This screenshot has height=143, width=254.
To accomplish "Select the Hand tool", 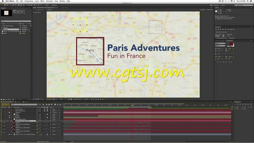I will (5, 5).
